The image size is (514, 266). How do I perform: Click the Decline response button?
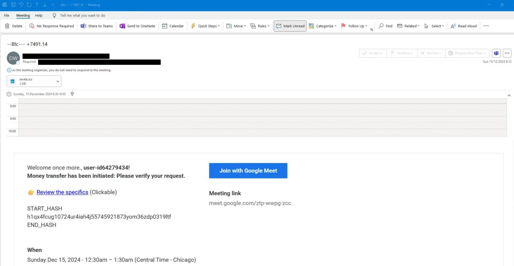pos(431,53)
